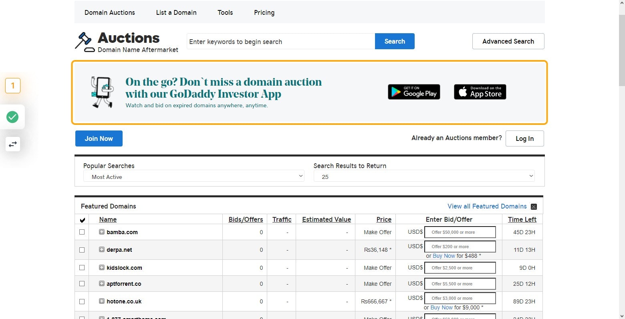This screenshot has width=625, height=319.
Task: Click the hotone.co.uk domain name
Action: click(x=124, y=301)
